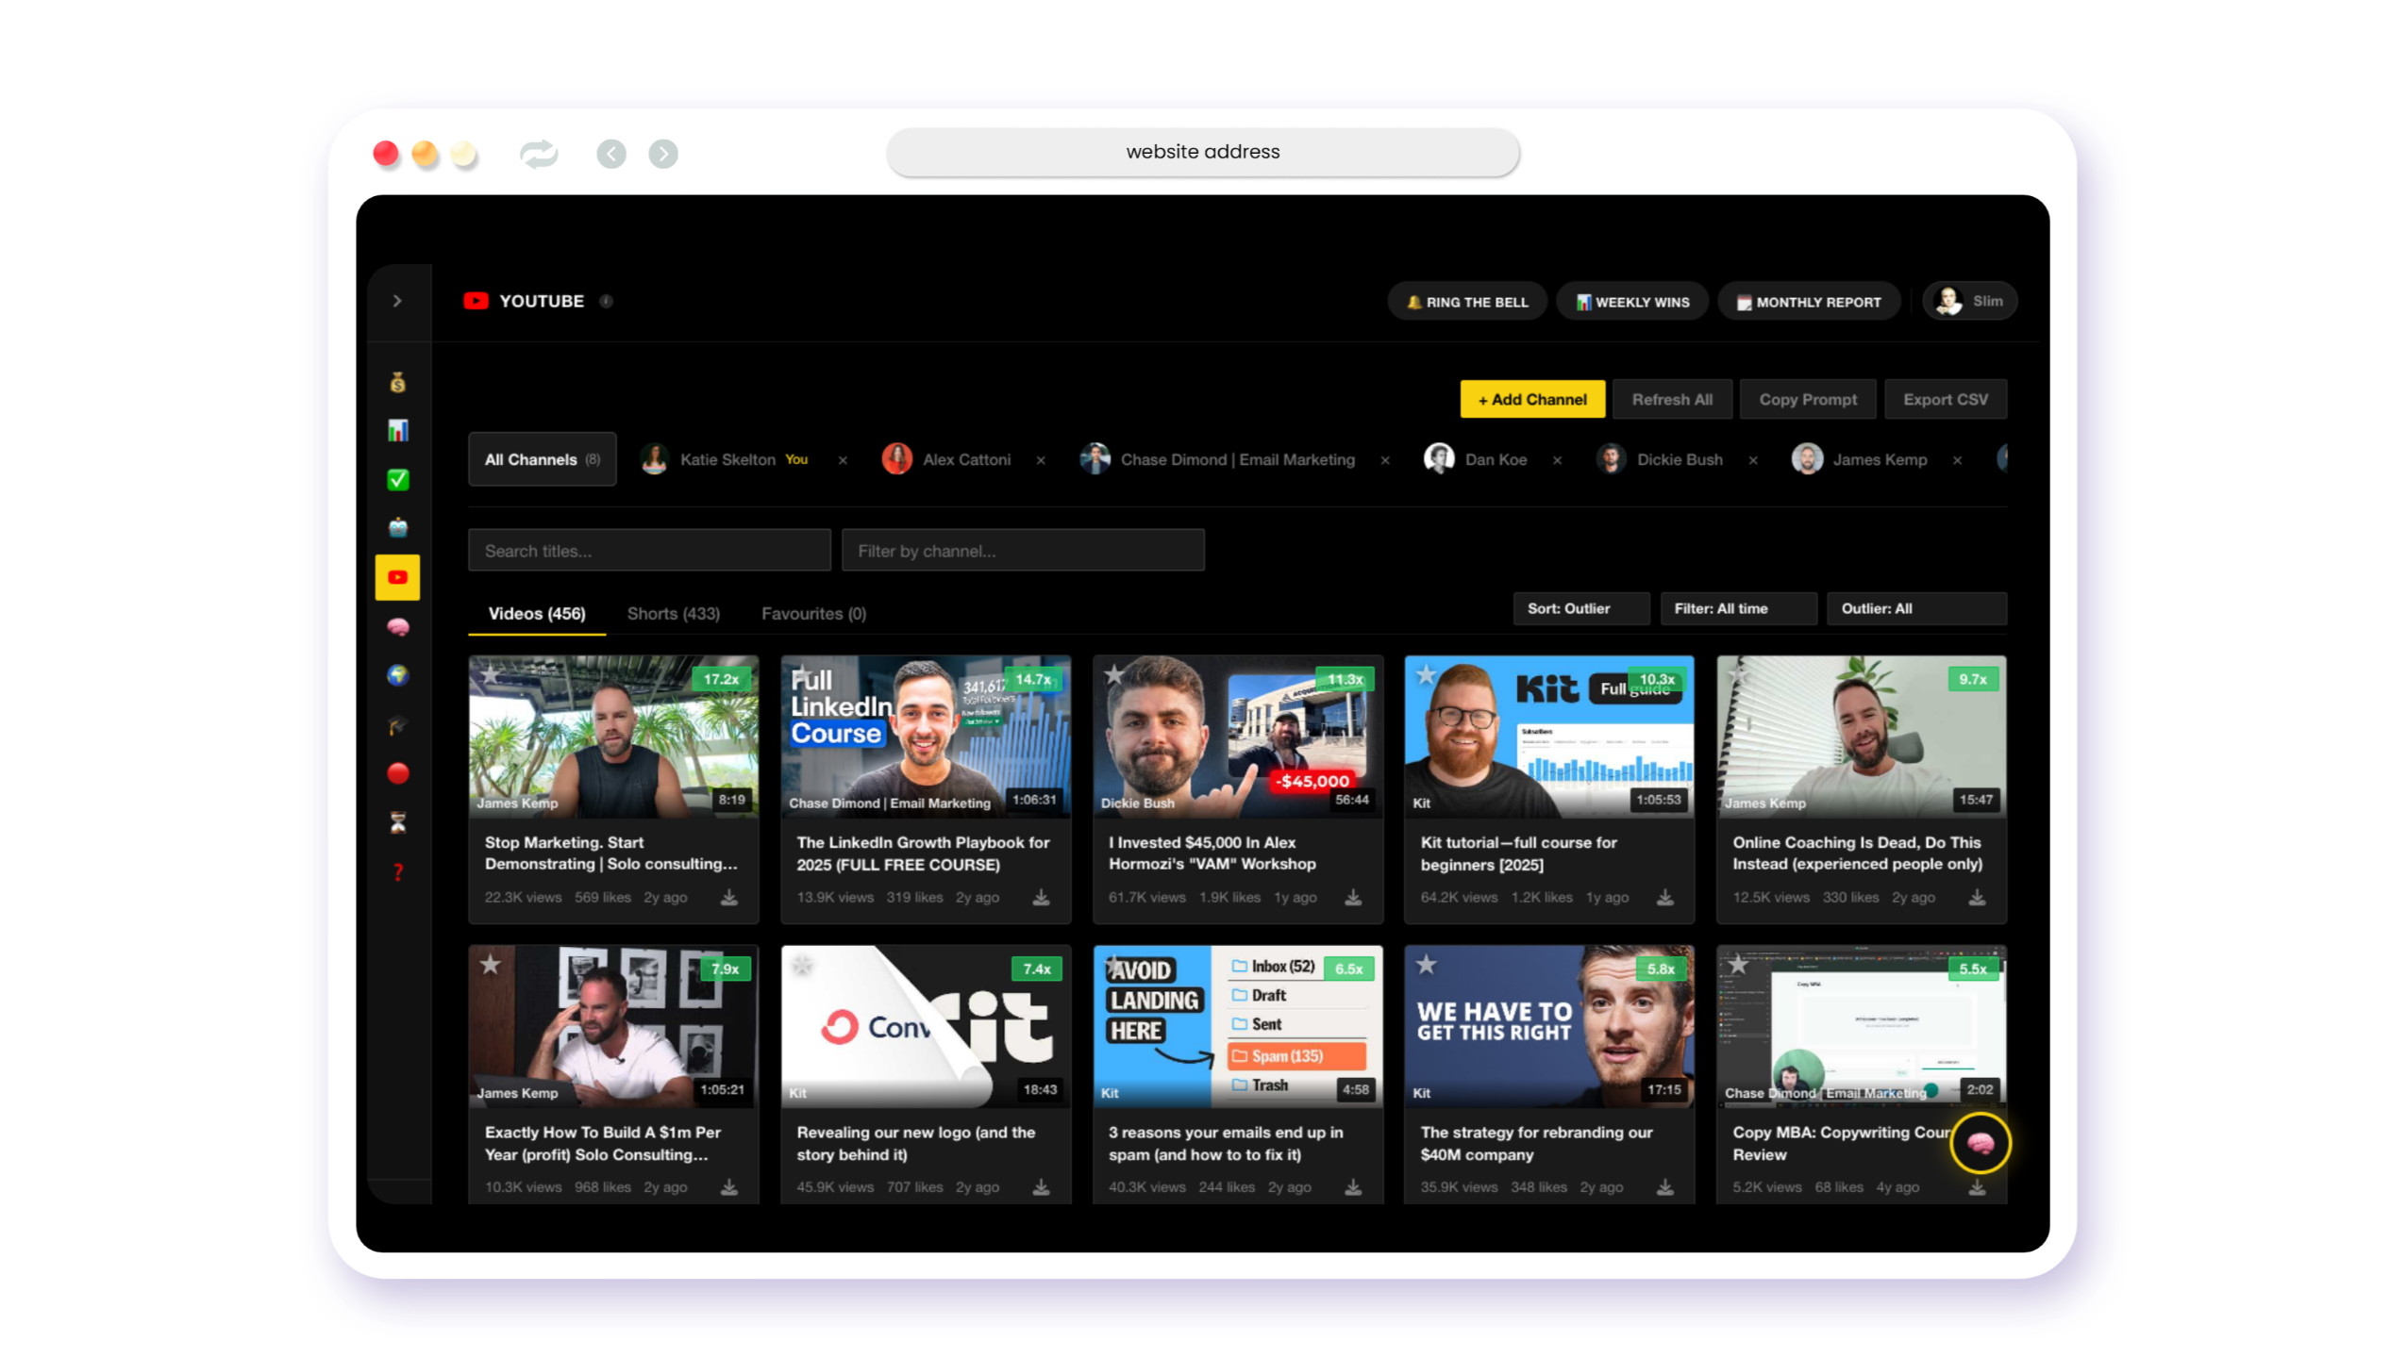The width and height of the screenshot is (2407, 1358).
Task: Open the Online Coaching Is Dead thumbnail
Action: point(1860,736)
